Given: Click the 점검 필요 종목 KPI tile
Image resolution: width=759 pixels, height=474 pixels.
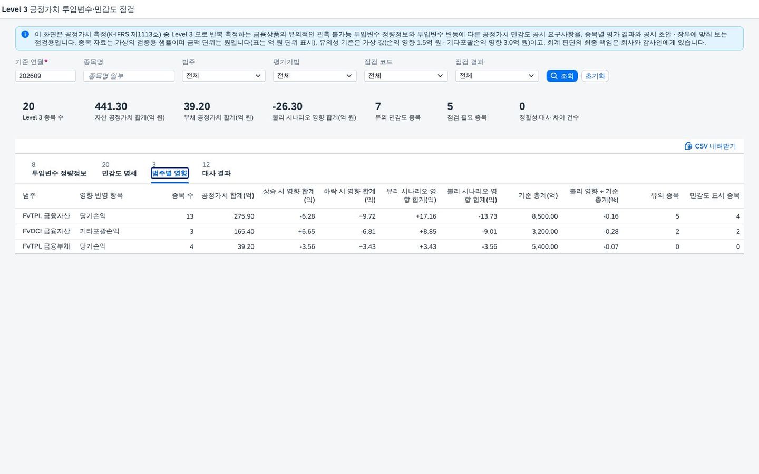Looking at the screenshot, I should 467,111.
